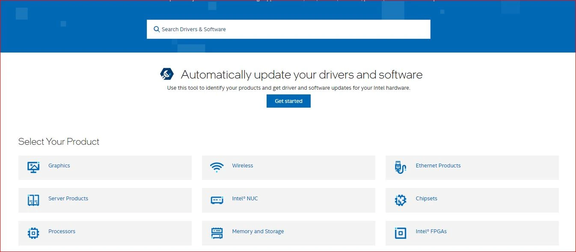The width and height of the screenshot is (576, 252).
Task: Click the Chipsets chip icon
Action: pyautogui.click(x=400, y=200)
